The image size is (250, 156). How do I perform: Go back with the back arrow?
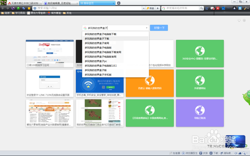click(3, 8)
